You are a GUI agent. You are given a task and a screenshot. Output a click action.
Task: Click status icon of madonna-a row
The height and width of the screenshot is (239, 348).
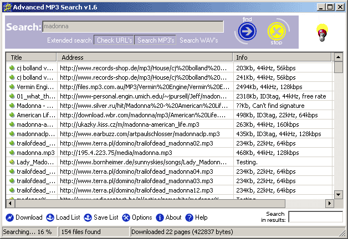[x=12, y=124]
